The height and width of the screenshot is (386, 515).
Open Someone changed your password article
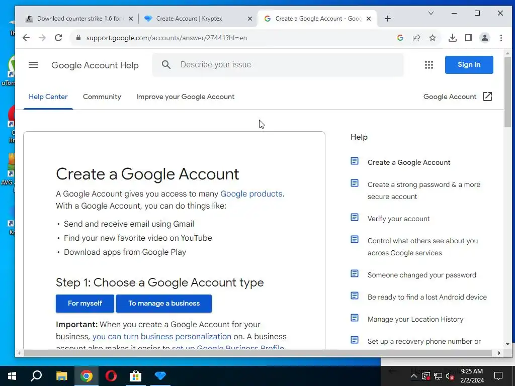click(422, 275)
